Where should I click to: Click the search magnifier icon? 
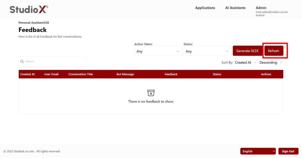pos(22,61)
